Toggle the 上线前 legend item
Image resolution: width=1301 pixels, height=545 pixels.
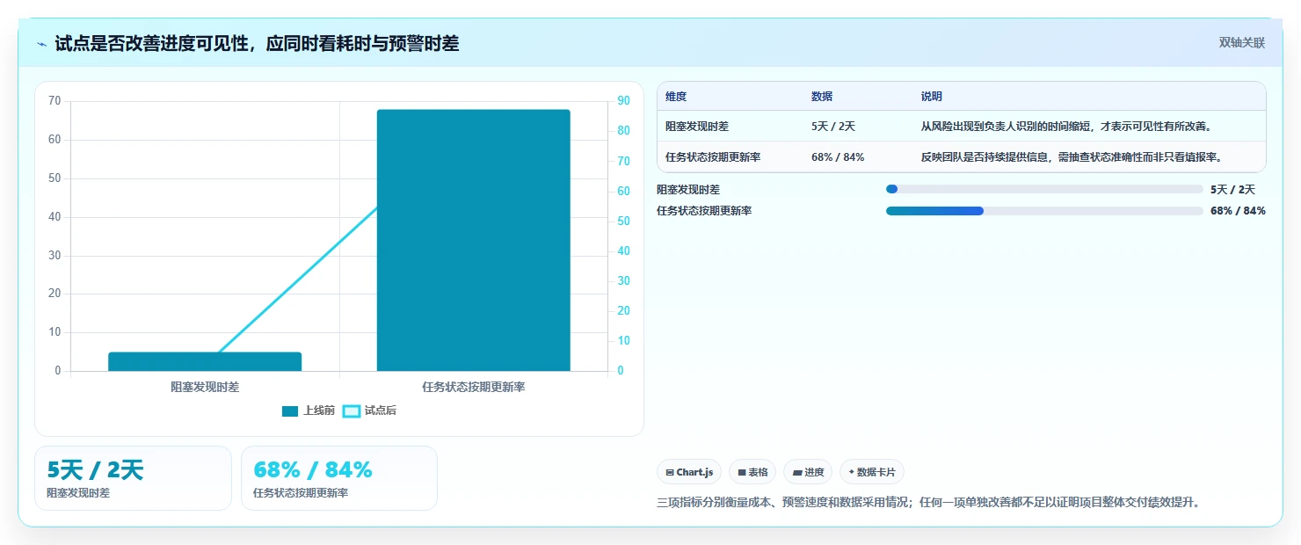click(x=309, y=411)
